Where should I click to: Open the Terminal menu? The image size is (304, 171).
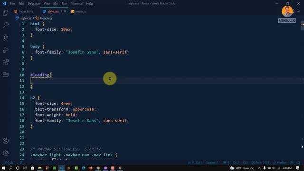click(76, 3)
